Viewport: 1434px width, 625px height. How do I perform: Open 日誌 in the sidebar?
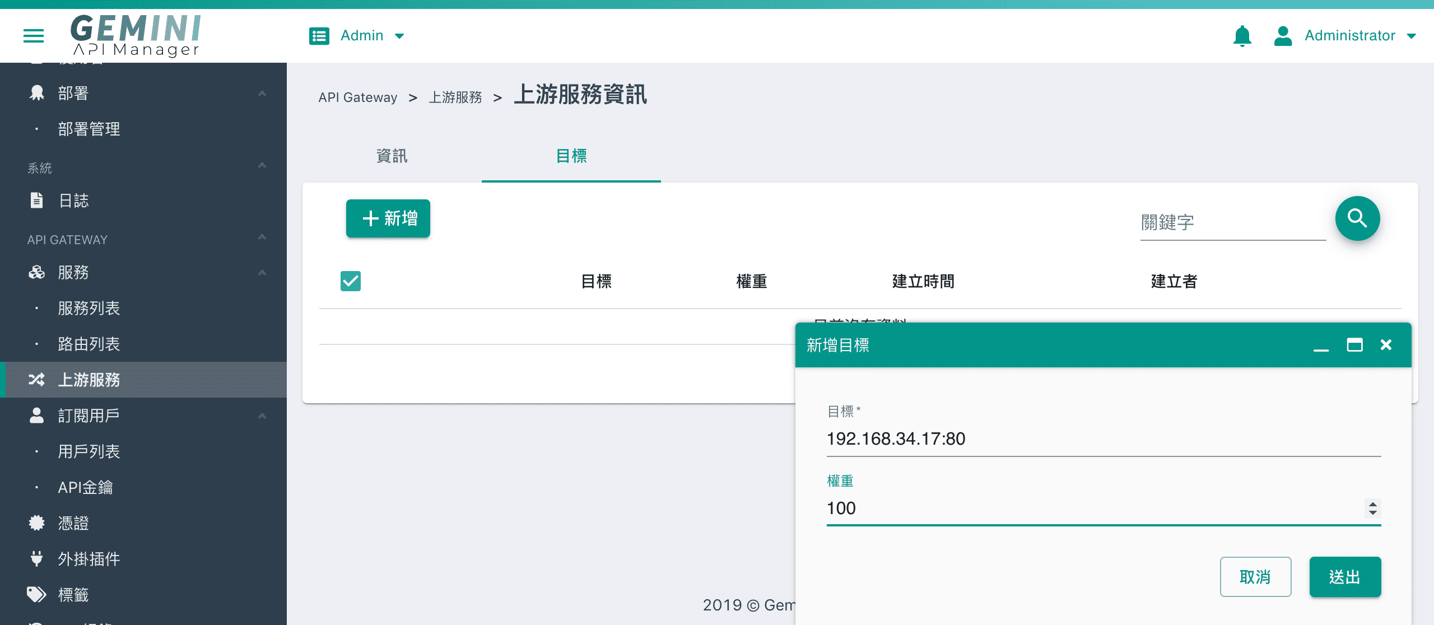coord(73,200)
